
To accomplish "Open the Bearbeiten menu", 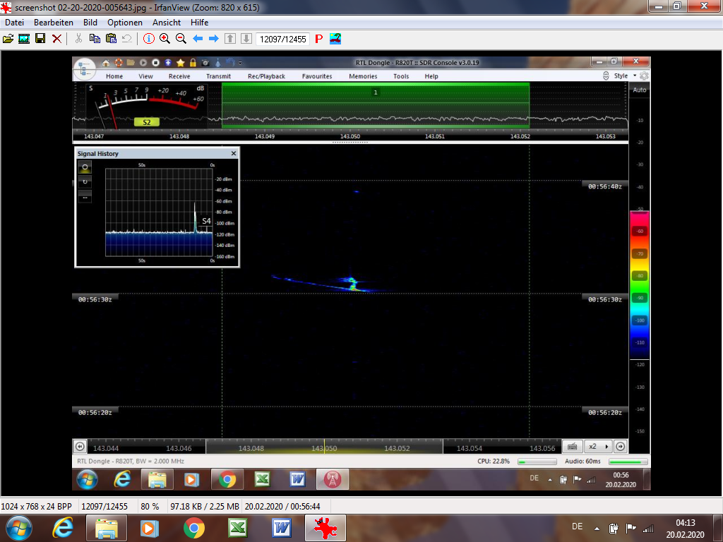I will tap(54, 22).
